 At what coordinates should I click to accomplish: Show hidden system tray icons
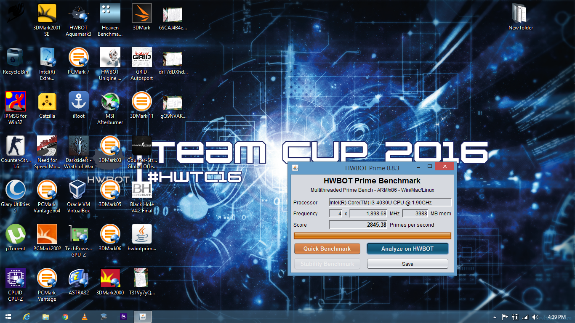(495, 317)
